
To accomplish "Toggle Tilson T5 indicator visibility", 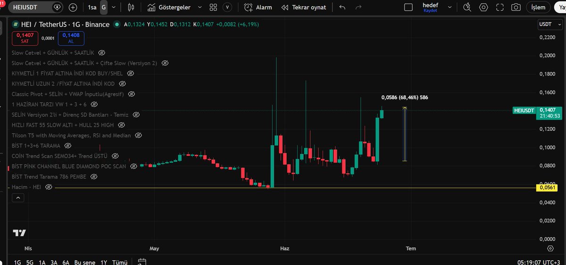I will point(138,135).
